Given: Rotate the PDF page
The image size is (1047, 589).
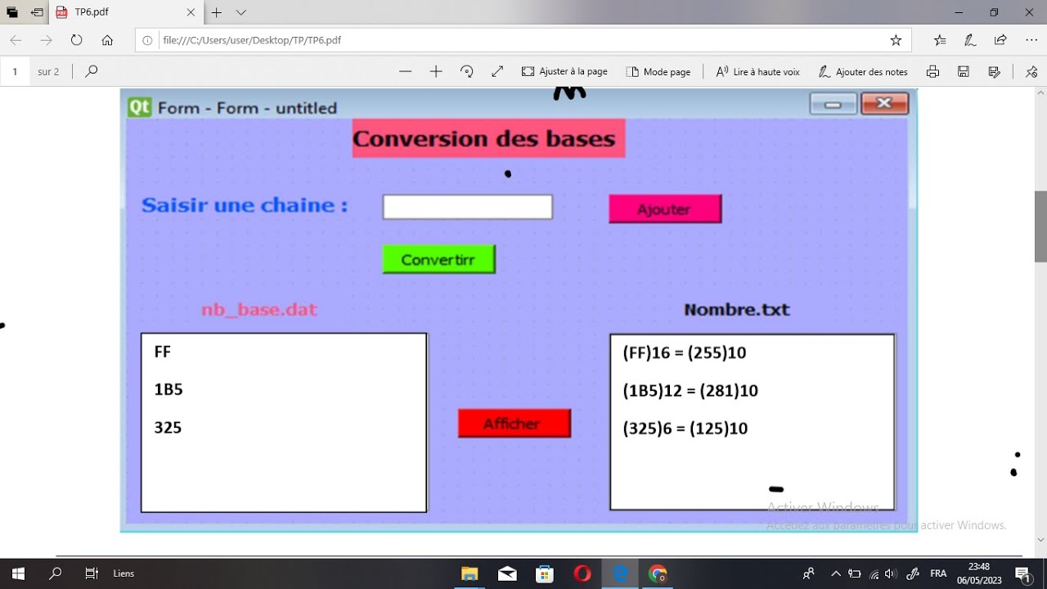Looking at the screenshot, I should [467, 71].
